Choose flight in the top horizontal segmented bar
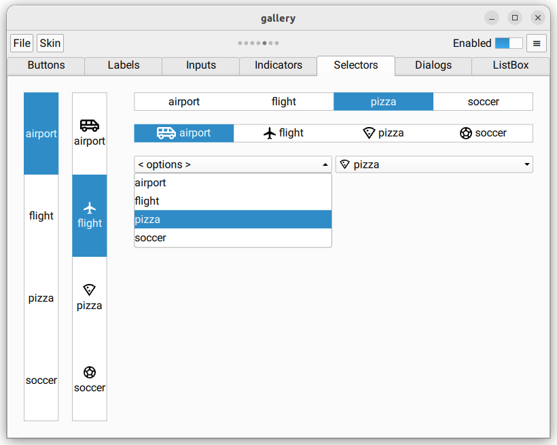The image size is (557, 445). [x=284, y=102]
